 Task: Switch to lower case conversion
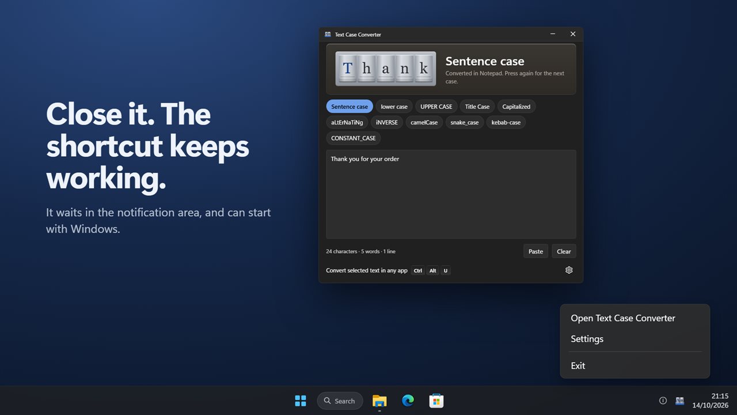[394, 107]
